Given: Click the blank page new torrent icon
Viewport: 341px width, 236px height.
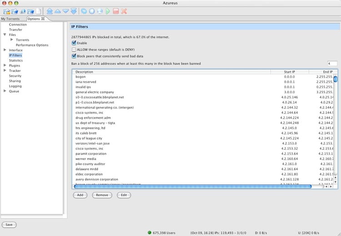Looking at the screenshot, I should click(x=38, y=11).
